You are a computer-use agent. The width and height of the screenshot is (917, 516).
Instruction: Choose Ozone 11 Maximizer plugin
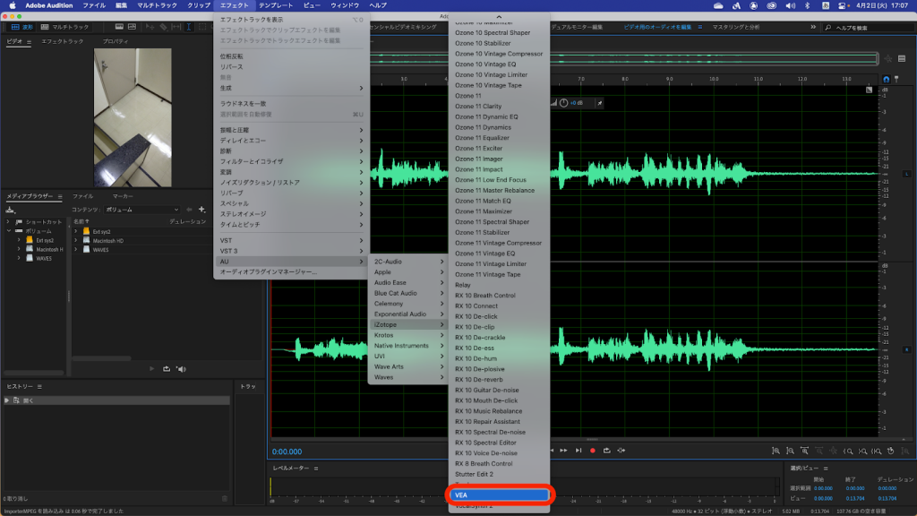pyautogui.click(x=499, y=211)
